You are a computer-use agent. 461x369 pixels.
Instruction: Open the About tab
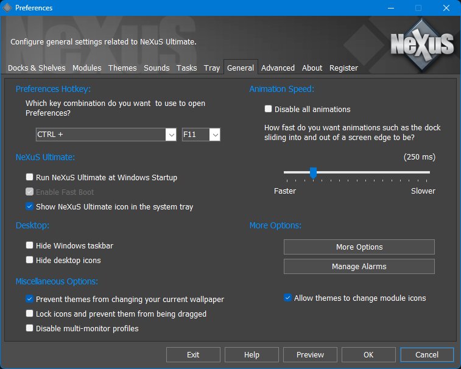[312, 68]
